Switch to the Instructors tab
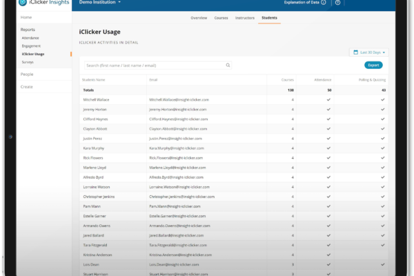Screen dimensions: 414x276 click(245, 18)
